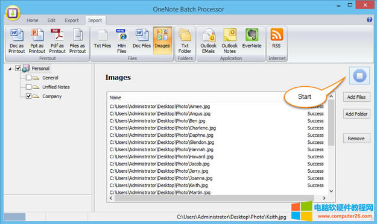Click the horizontal scroll right arrow
The height and width of the screenshot is (224, 377).
(x=324, y=198)
